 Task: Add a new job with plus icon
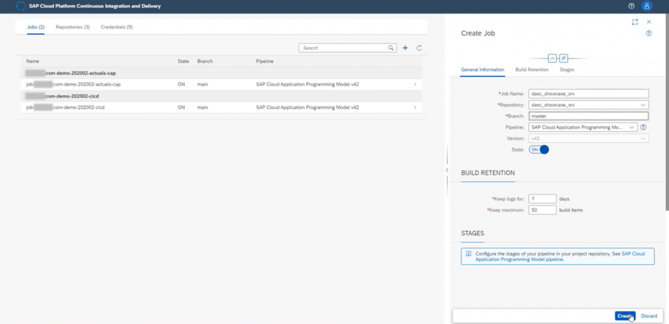(405, 48)
